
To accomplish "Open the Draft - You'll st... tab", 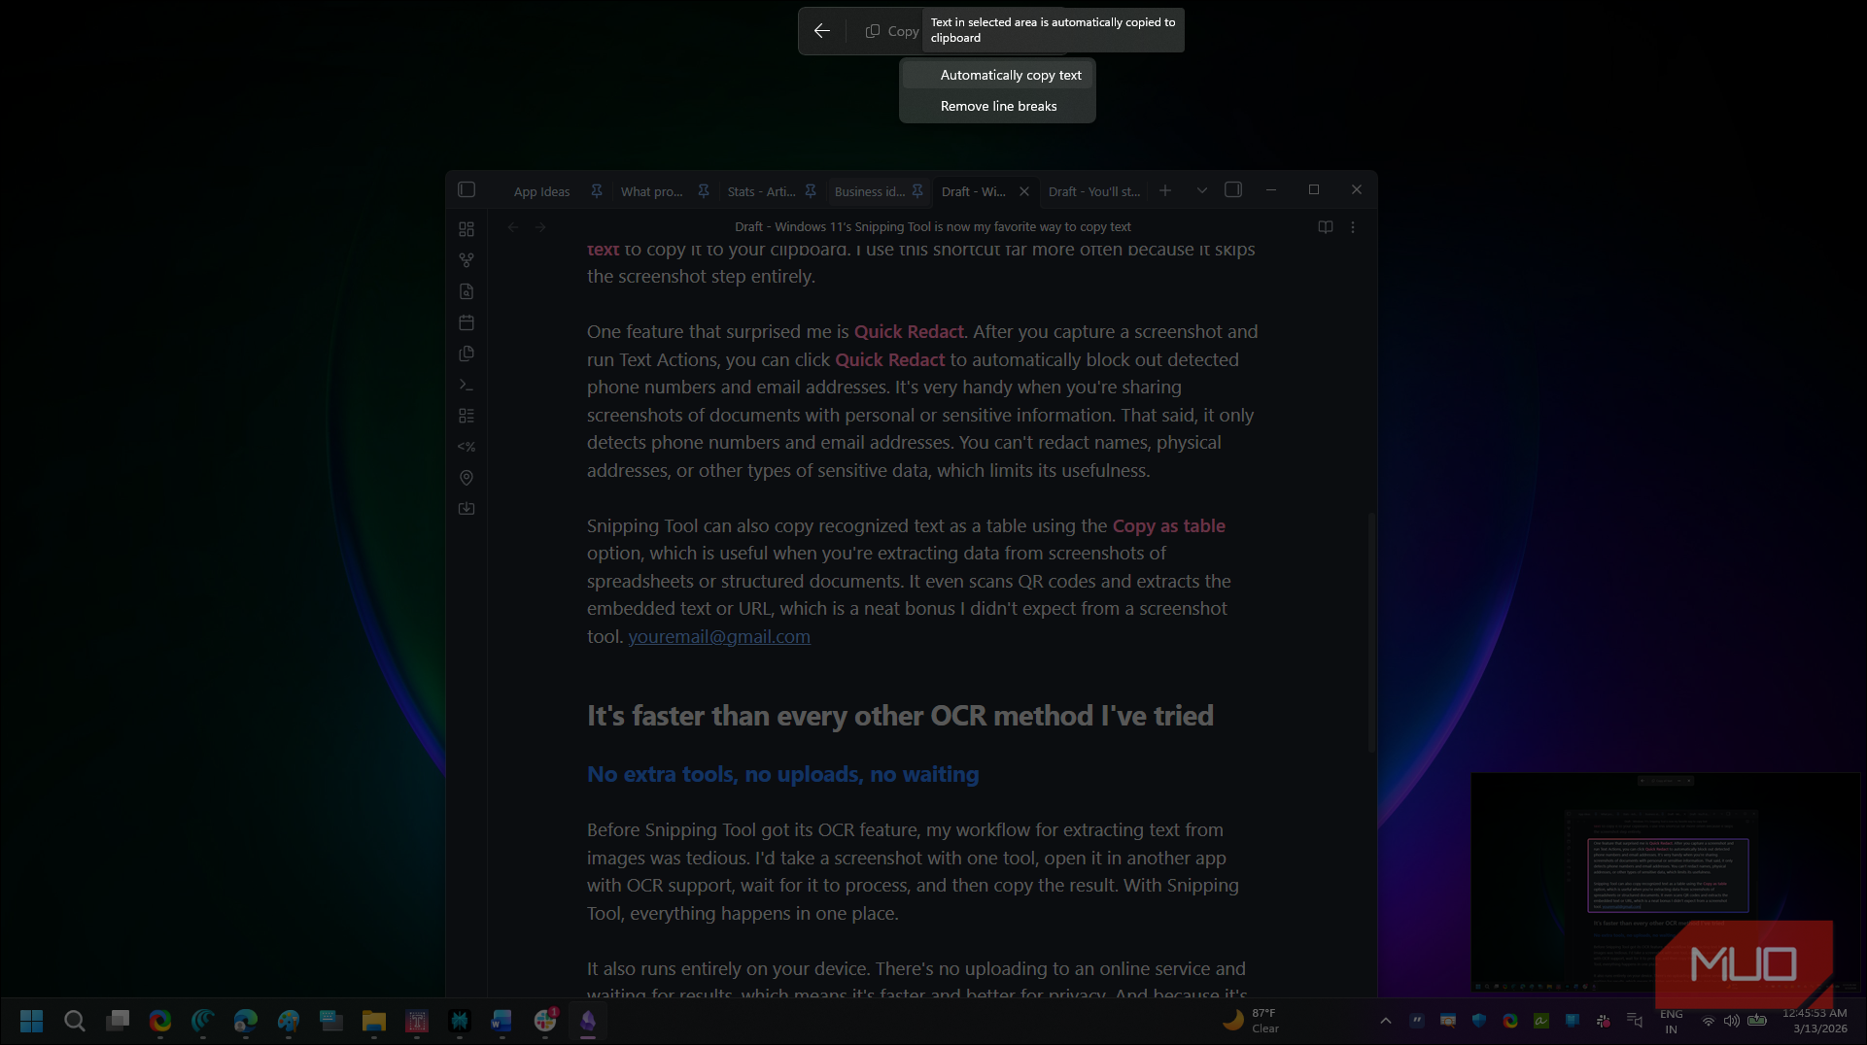I will 1094,191.
